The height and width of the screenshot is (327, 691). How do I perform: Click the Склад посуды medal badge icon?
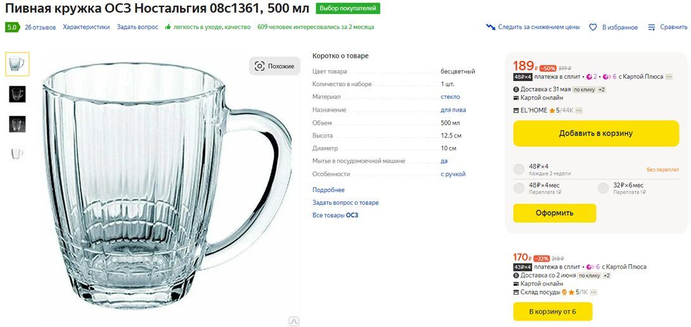tap(564, 292)
